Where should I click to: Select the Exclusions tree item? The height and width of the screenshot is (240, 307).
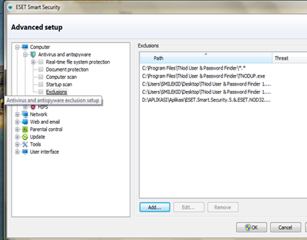click(57, 92)
